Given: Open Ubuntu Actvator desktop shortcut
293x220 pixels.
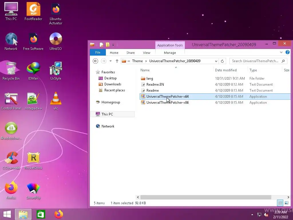Looking at the screenshot, I should [56, 13].
